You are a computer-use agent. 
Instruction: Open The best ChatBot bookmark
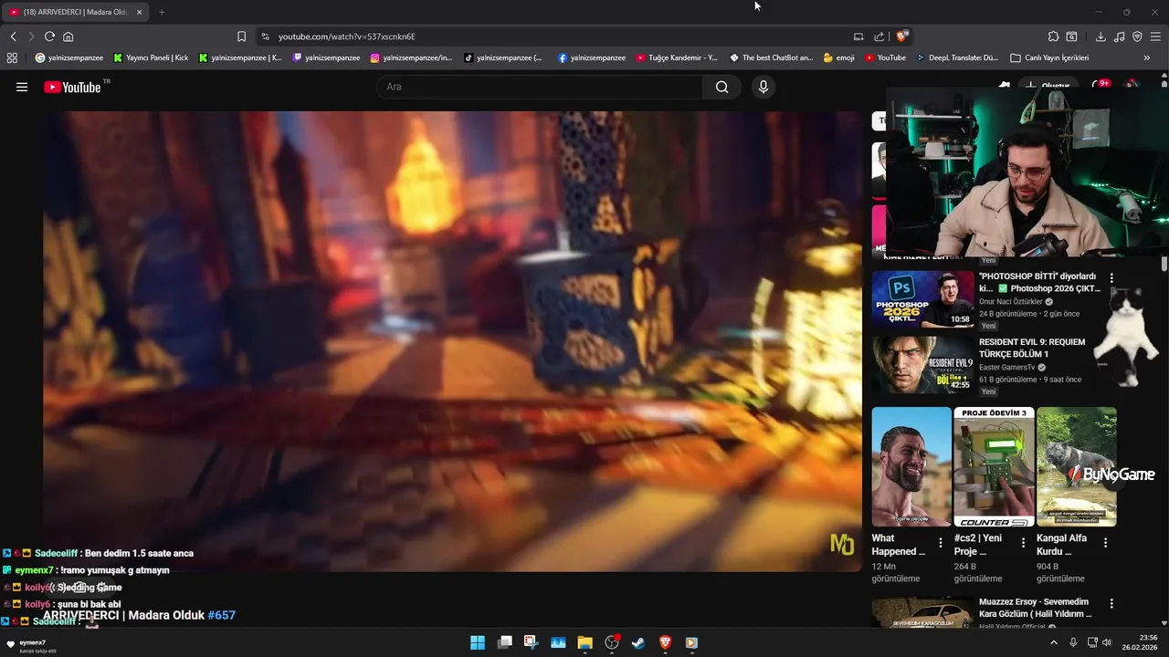click(x=772, y=57)
